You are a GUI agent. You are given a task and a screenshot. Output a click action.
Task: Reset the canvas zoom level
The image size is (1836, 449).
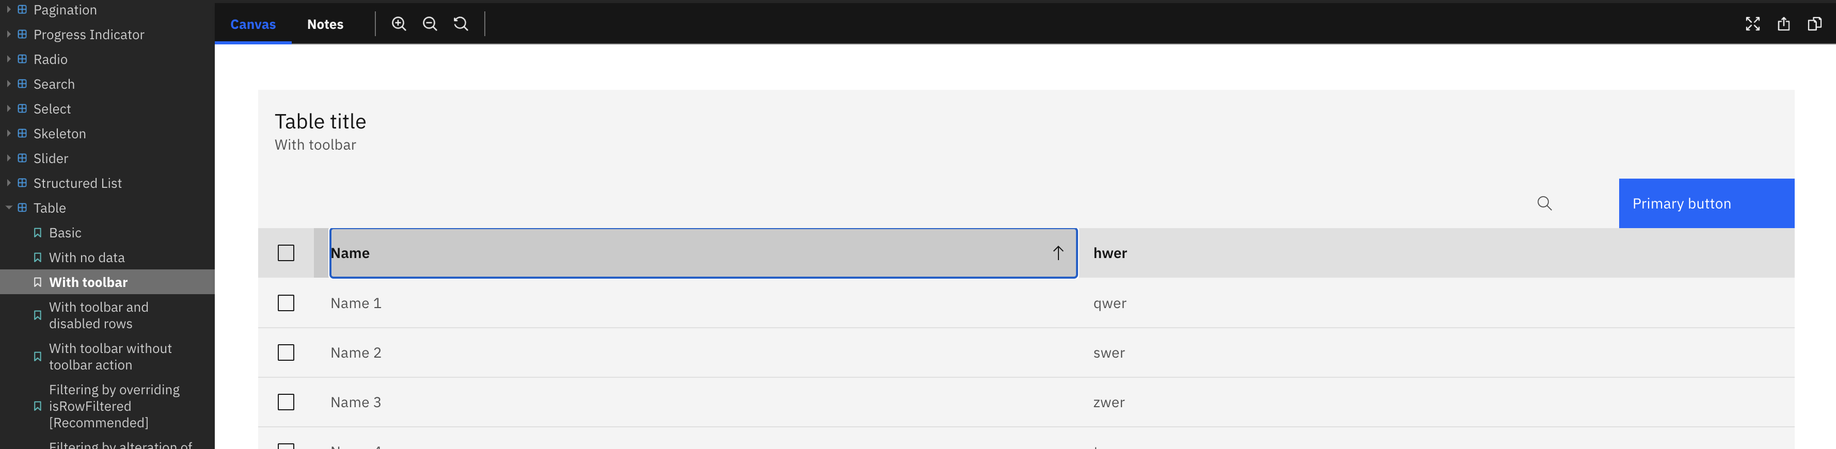coord(461,24)
